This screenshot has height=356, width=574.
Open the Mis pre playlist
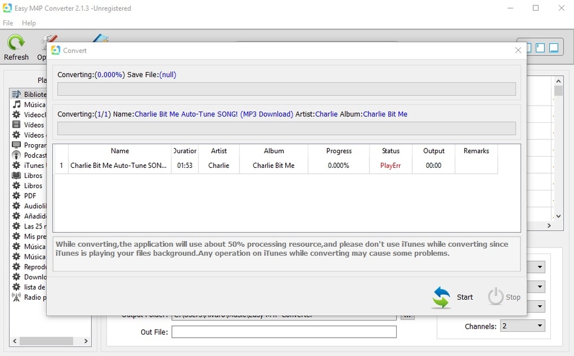[29, 236]
